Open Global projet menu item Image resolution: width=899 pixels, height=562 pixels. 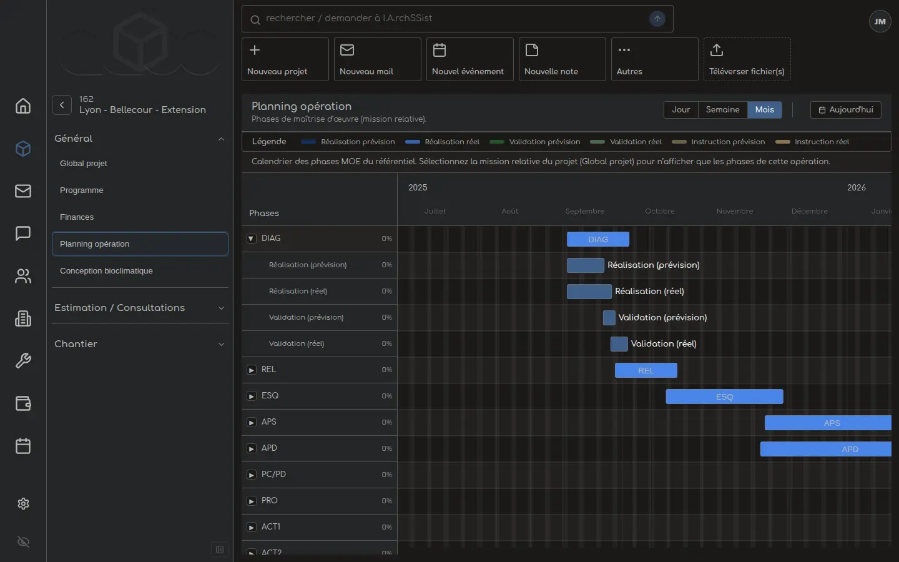pos(140,164)
